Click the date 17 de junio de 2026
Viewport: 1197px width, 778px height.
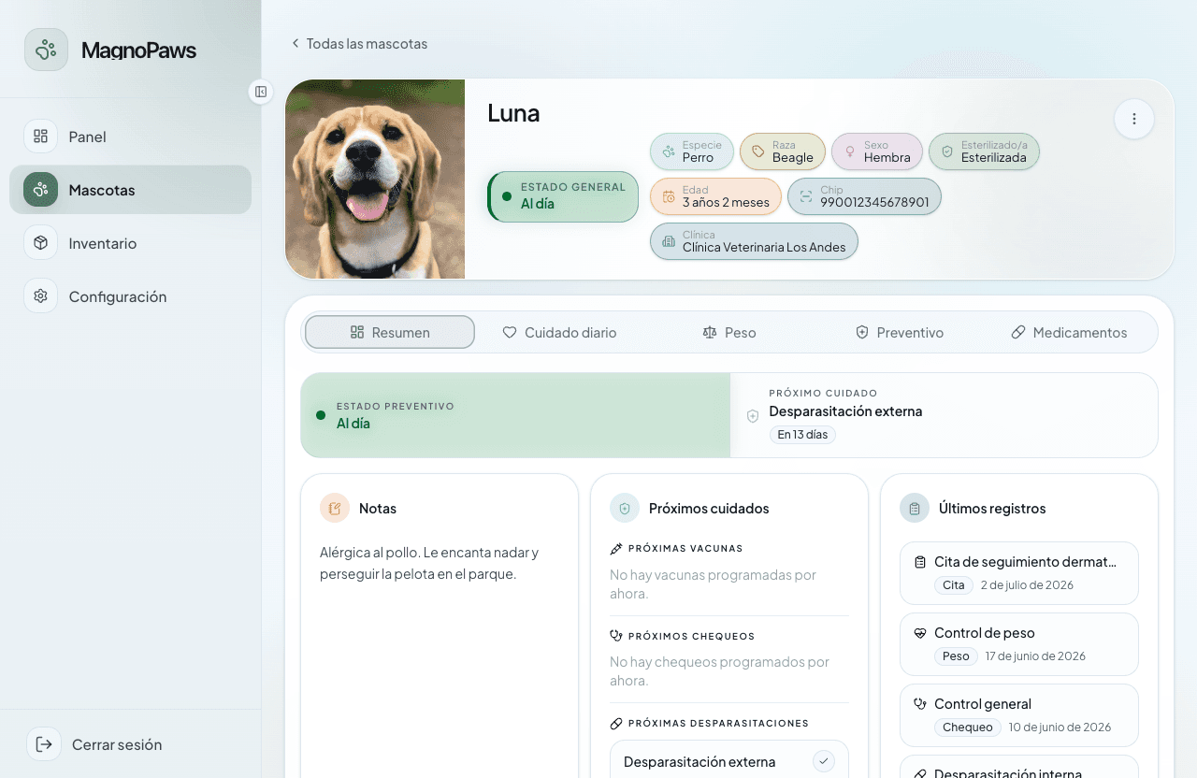1035,656
